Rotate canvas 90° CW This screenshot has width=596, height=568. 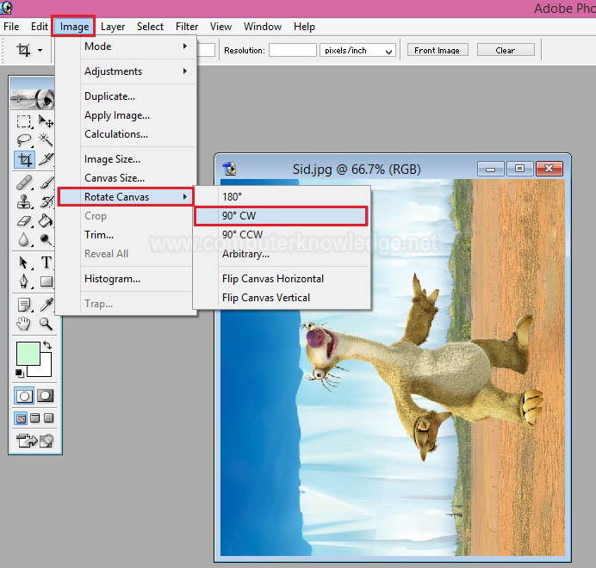(x=281, y=216)
